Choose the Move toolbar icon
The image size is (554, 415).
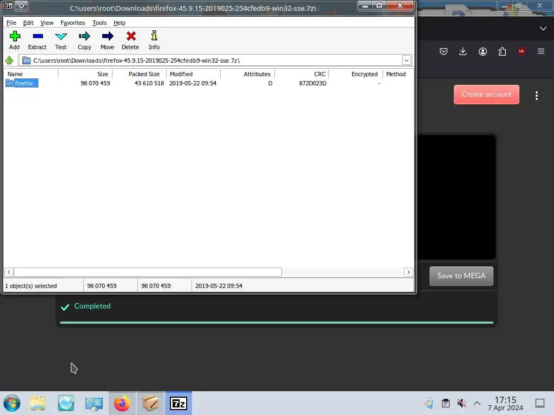tap(108, 40)
